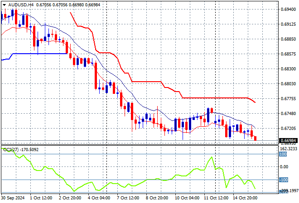Click the 8 Oct 20:00 time label
The width and height of the screenshot is (299, 203).
click(x=157, y=198)
